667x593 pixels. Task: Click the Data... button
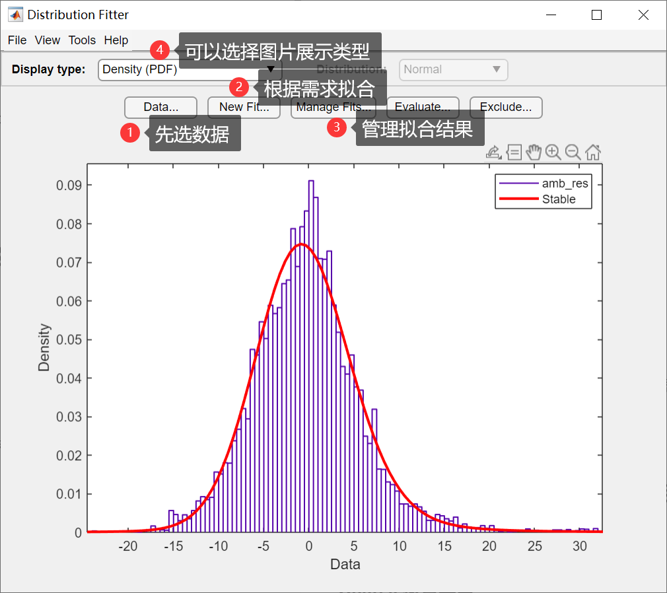point(160,107)
